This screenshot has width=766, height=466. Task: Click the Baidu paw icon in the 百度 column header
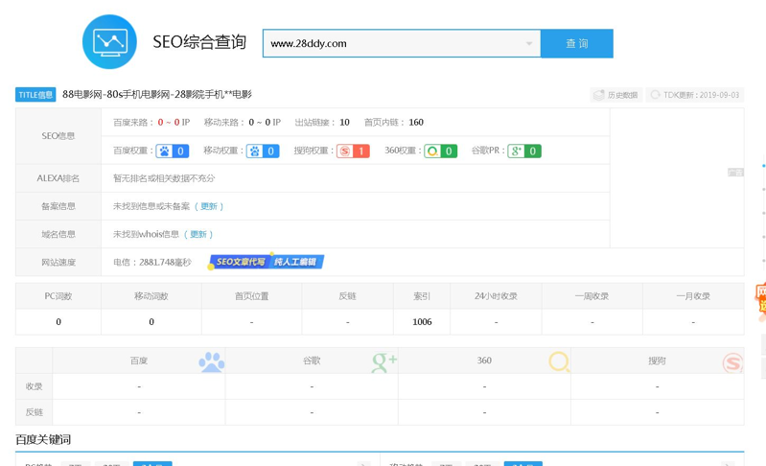tap(212, 361)
